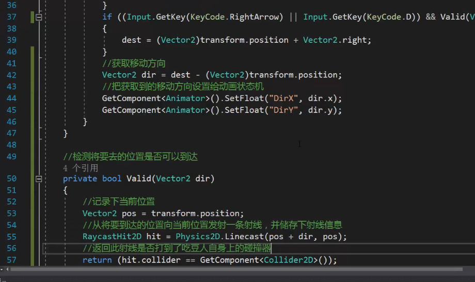Click the comment '//记录下当前位置'
Screen dimensions: 475x282
pos(119,202)
